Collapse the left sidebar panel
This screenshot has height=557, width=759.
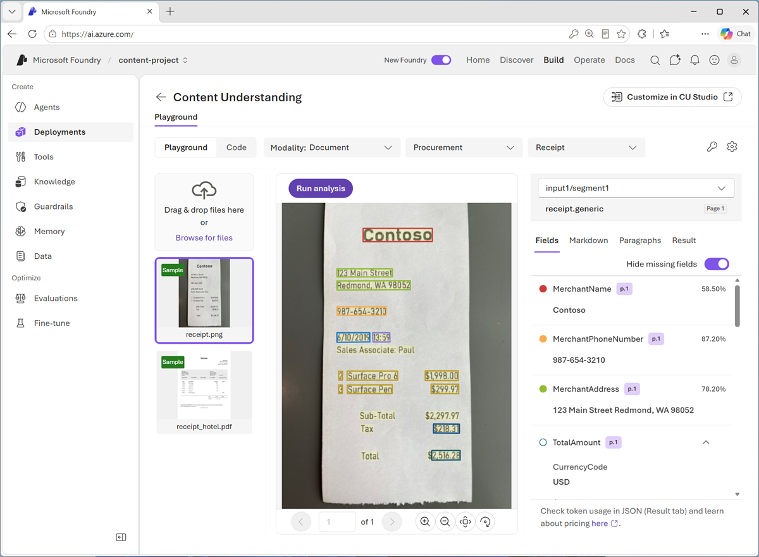pyautogui.click(x=121, y=537)
